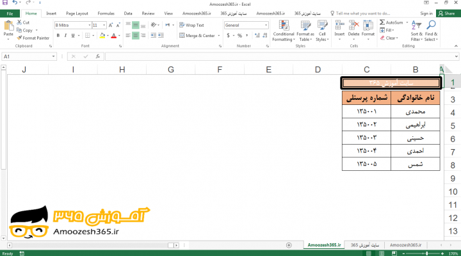Click the Percent Style icon
The height and width of the screenshot is (256, 461).
(240, 36)
